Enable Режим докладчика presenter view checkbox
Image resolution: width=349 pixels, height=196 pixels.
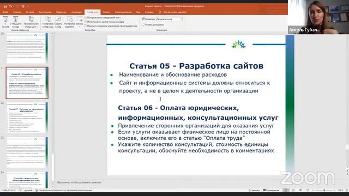(x=143, y=24)
